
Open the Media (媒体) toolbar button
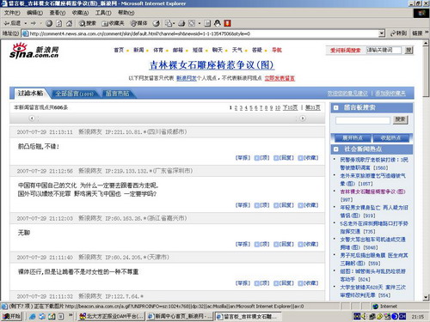click(138, 23)
